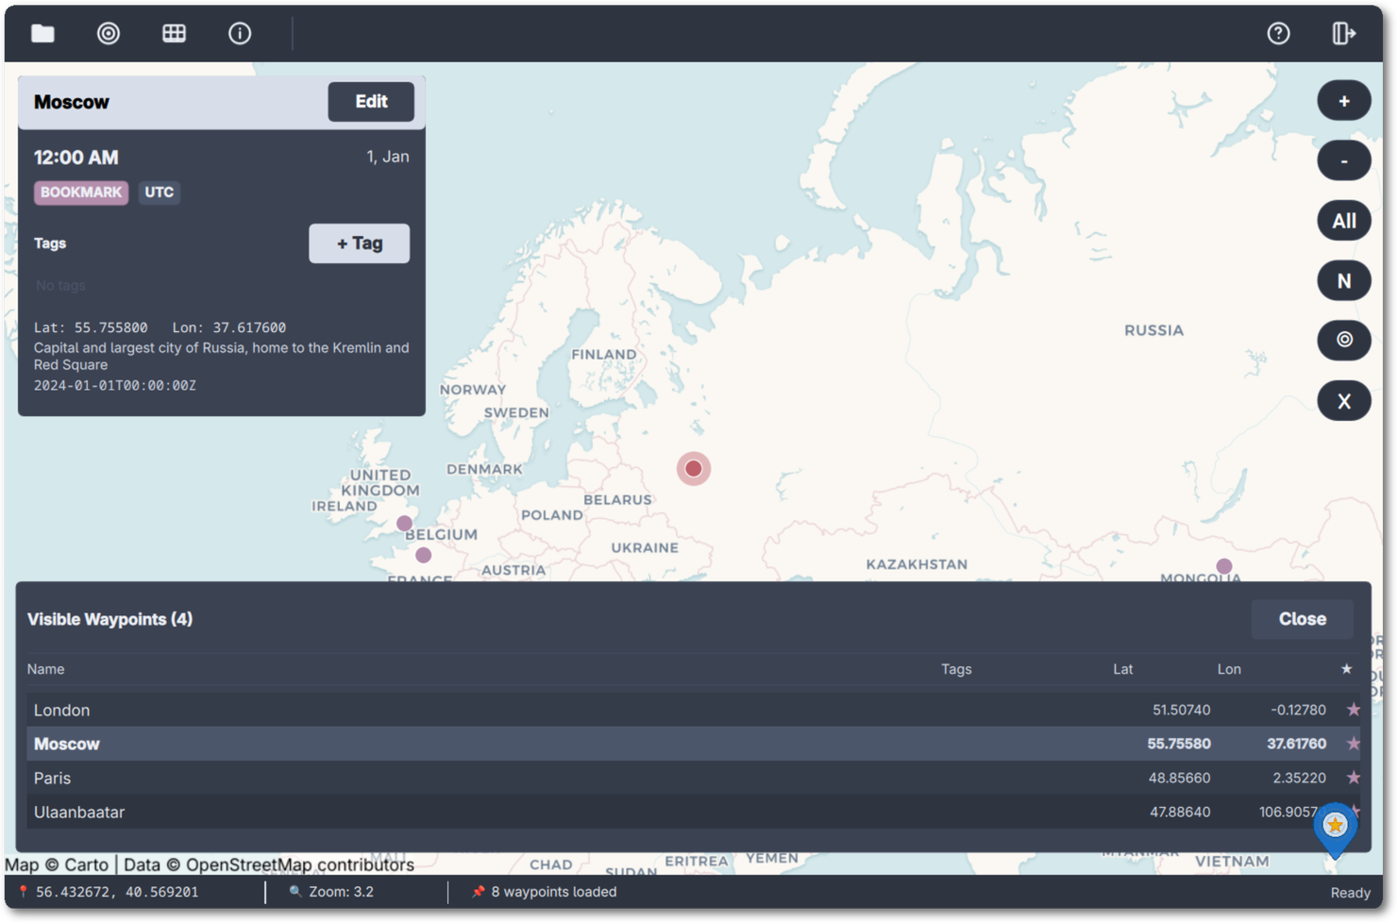Viewport: 1397px width, 922px height.
Task: Reset map north with N button
Action: pos(1343,281)
